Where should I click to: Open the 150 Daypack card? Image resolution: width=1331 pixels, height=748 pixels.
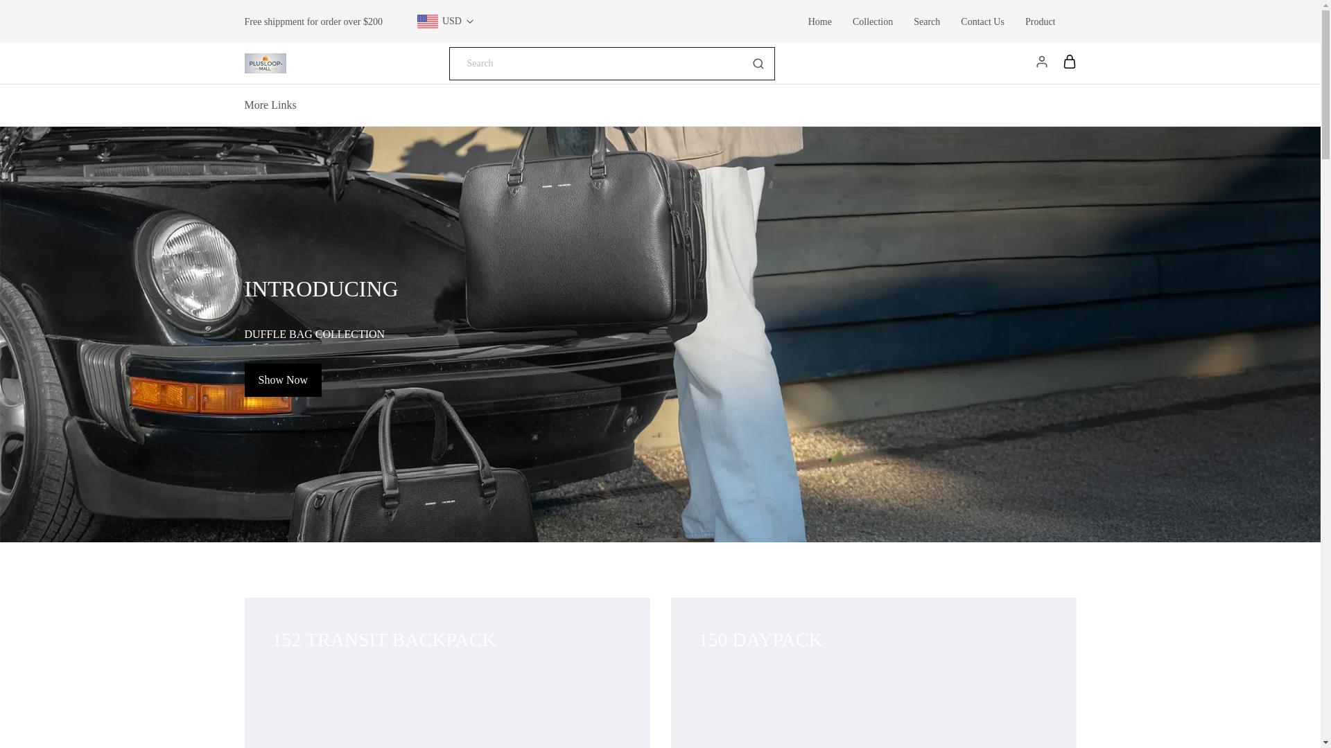[x=873, y=673]
